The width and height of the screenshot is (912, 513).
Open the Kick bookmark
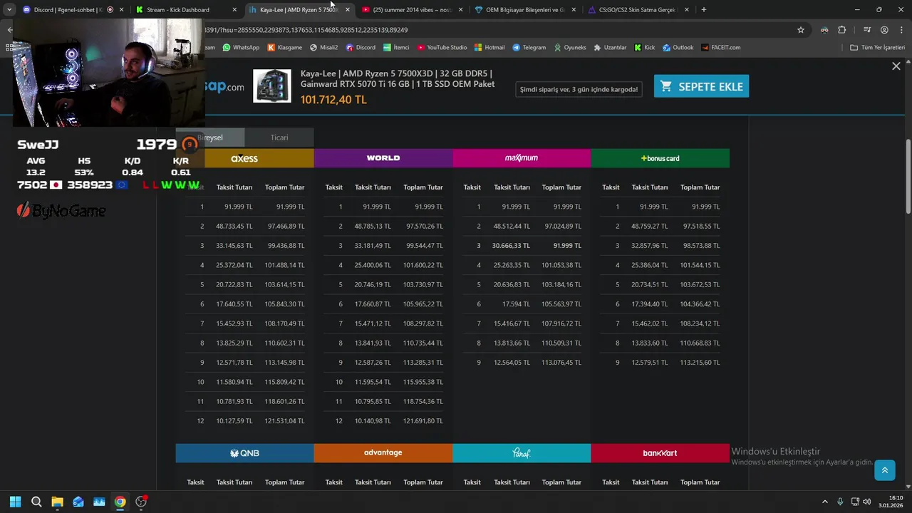click(644, 48)
